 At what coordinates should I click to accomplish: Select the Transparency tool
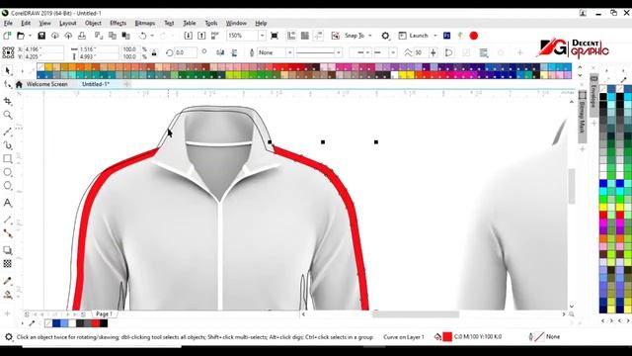[x=7, y=264]
